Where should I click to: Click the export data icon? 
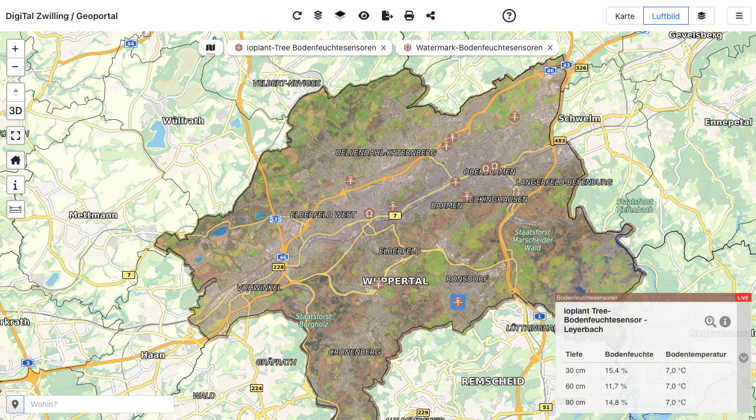pyautogui.click(x=387, y=16)
